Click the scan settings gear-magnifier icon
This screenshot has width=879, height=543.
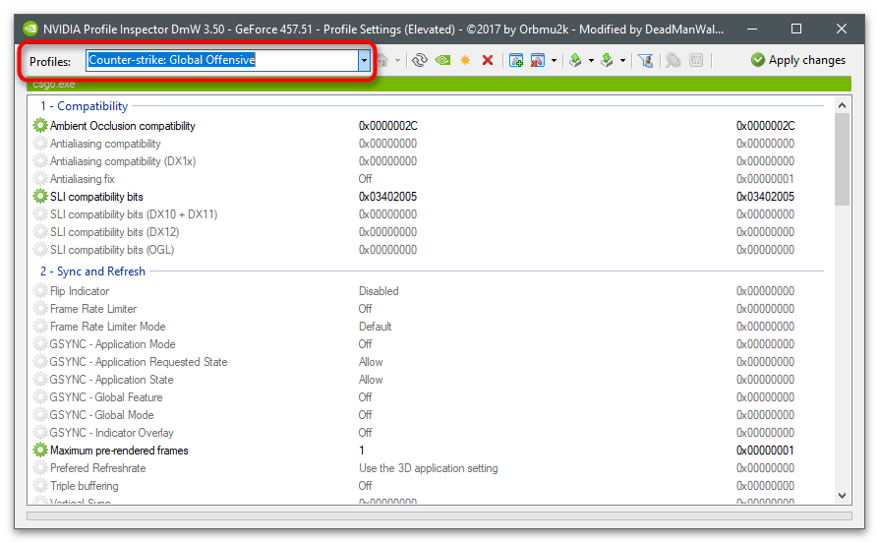[674, 60]
